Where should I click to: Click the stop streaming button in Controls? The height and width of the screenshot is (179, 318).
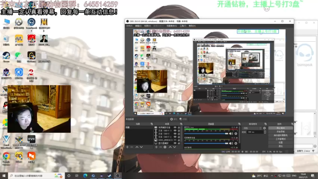tap(281, 128)
